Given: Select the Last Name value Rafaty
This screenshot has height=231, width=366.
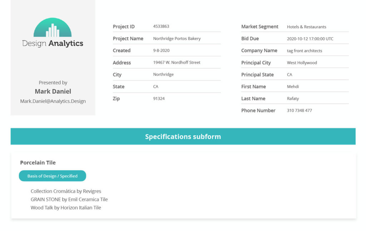Looking at the screenshot, I should [x=293, y=98].
